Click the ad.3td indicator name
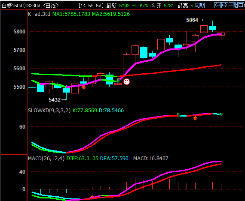This screenshot has width=245, height=201. (43, 14)
